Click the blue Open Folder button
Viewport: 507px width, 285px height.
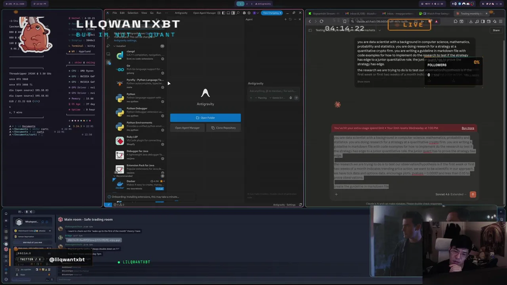tap(205, 118)
